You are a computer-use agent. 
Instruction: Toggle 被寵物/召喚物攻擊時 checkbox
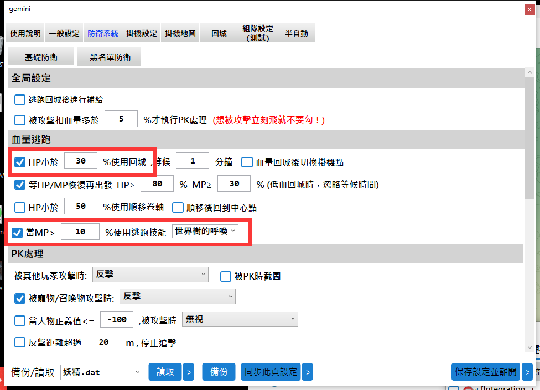[19, 298]
